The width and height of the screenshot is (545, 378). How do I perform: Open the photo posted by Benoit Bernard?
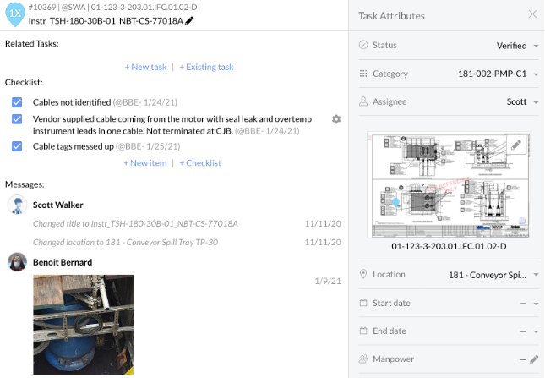[84, 325]
